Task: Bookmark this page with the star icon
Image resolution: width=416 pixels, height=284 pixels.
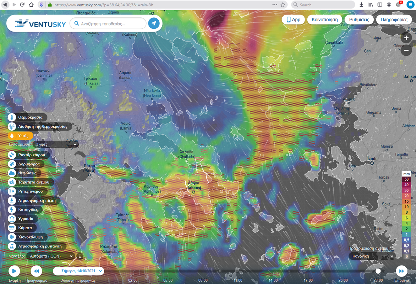Action: pos(283,5)
